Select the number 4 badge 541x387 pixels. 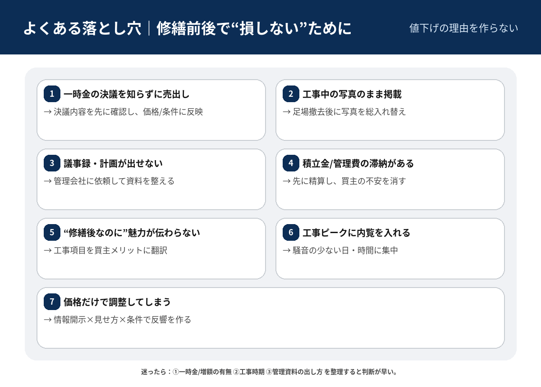pos(291,163)
